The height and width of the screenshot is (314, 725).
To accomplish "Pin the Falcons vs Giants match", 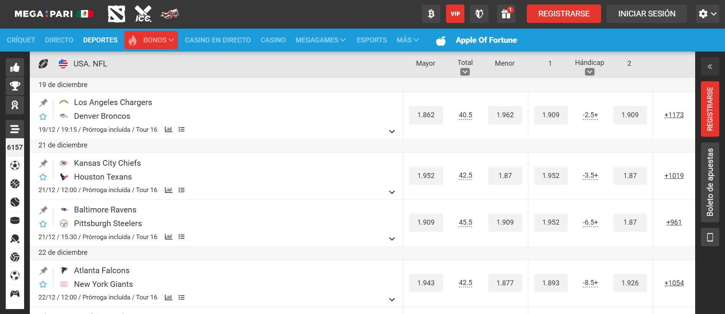I will pyautogui.click(x=43, y=270).
